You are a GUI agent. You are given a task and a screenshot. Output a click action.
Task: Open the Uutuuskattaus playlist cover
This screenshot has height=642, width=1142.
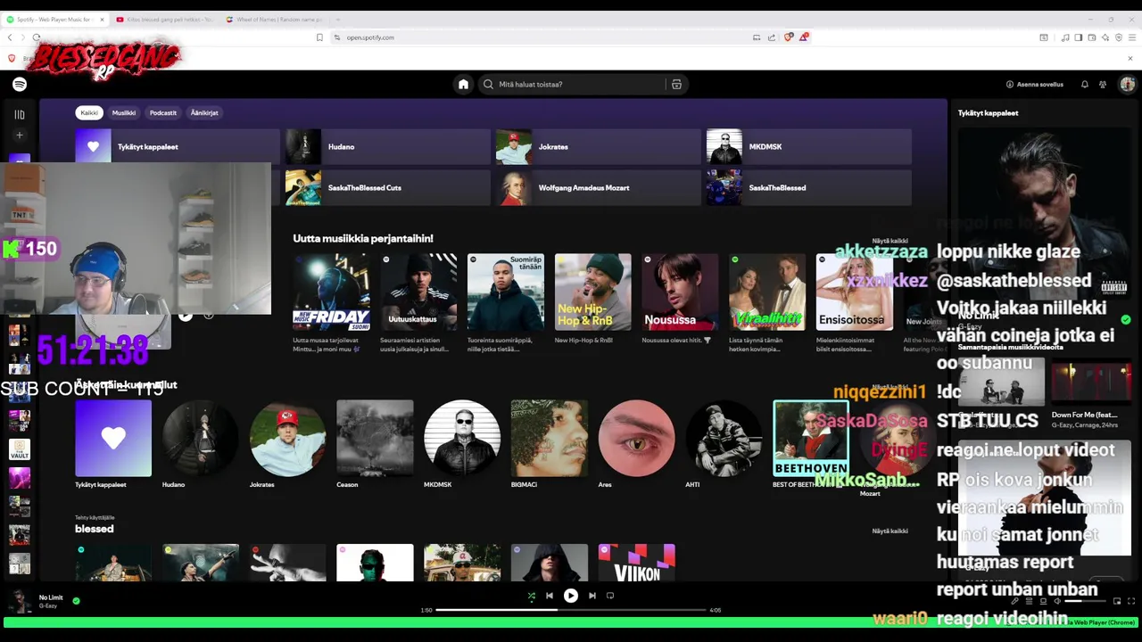click(x=418, y=292)
